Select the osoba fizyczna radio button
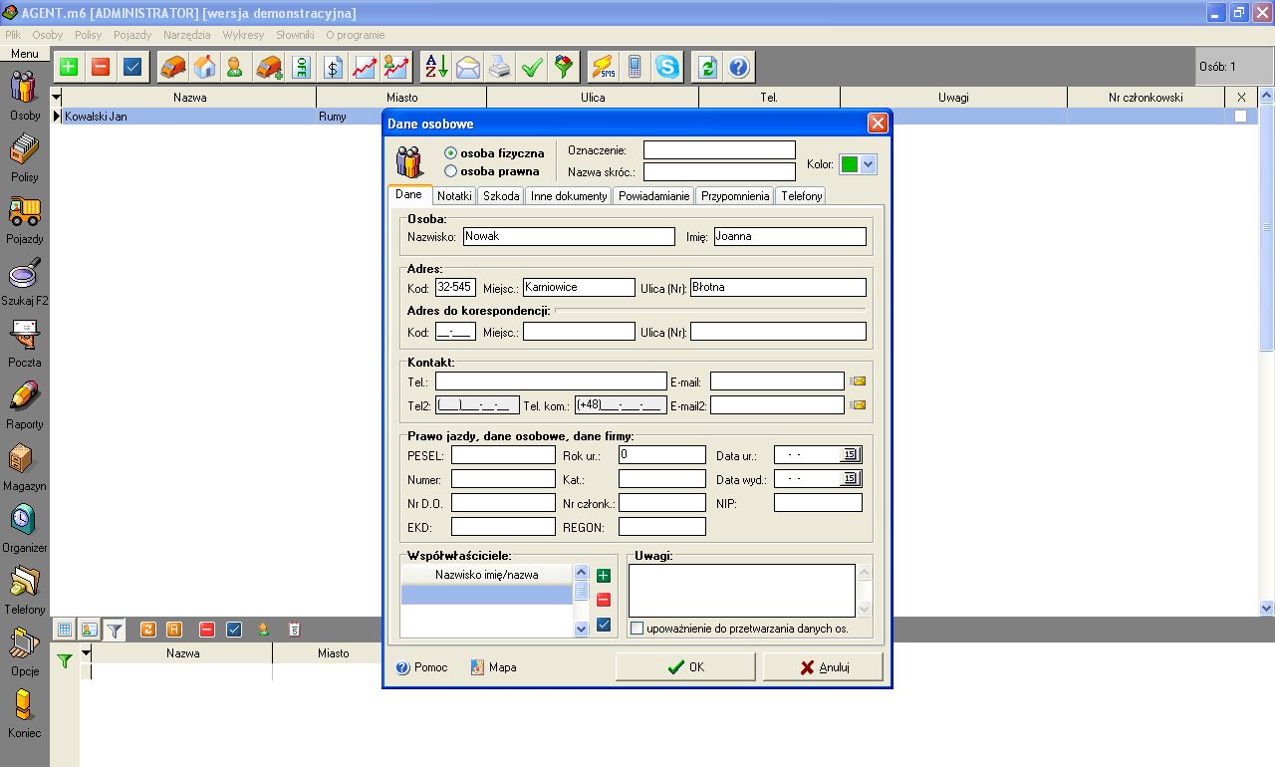Viewport: 1275px width, 767px height. click(451, 153)
